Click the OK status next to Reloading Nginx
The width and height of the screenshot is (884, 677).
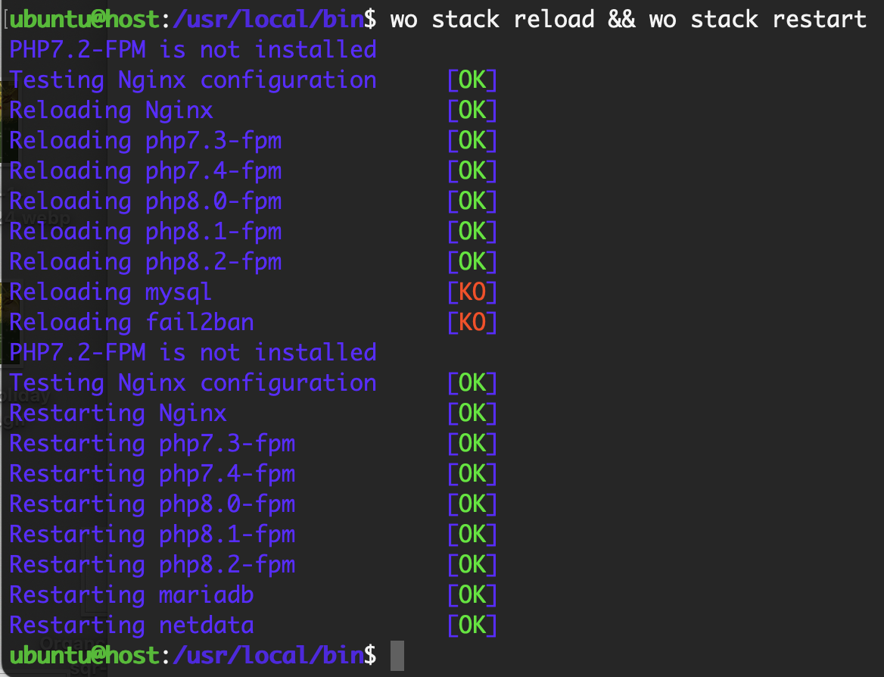click(x=472, y=111)
